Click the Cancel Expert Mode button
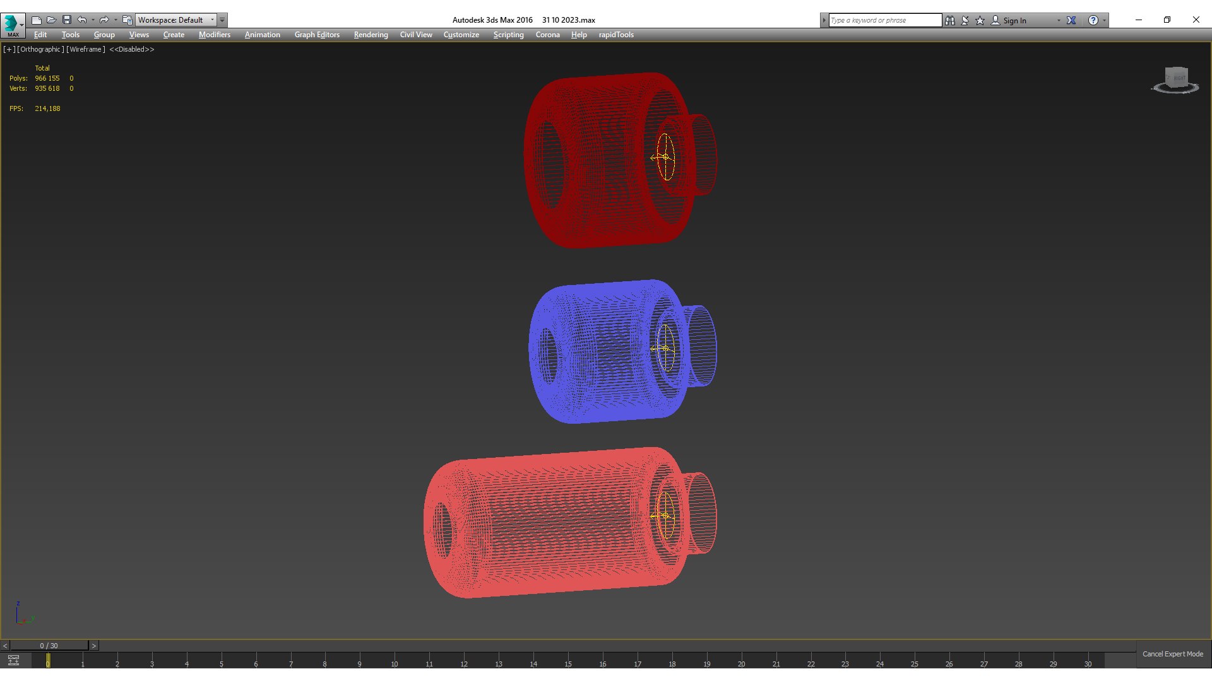Screen dimensions: 1212x681 pos(1172,654)
